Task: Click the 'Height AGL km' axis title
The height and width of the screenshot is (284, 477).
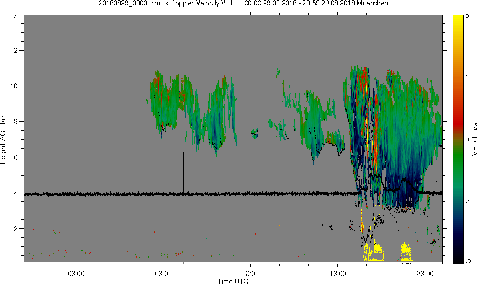Action: click(x=3, y=139)
